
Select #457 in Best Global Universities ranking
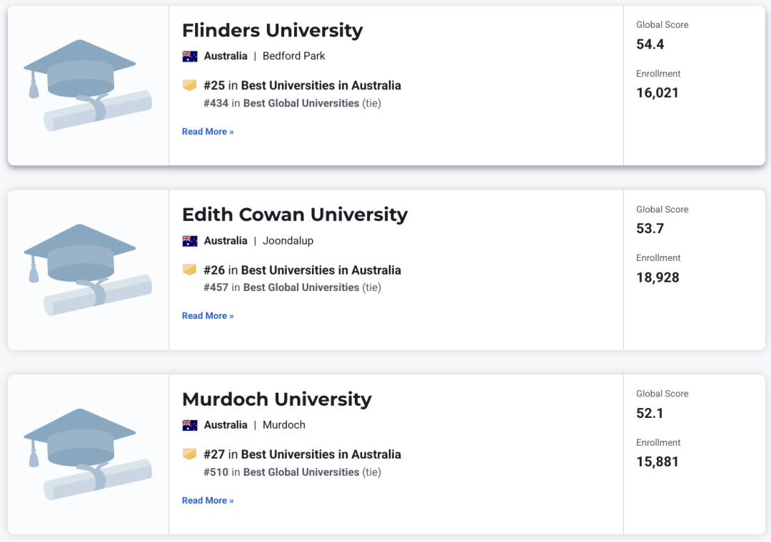292,287
